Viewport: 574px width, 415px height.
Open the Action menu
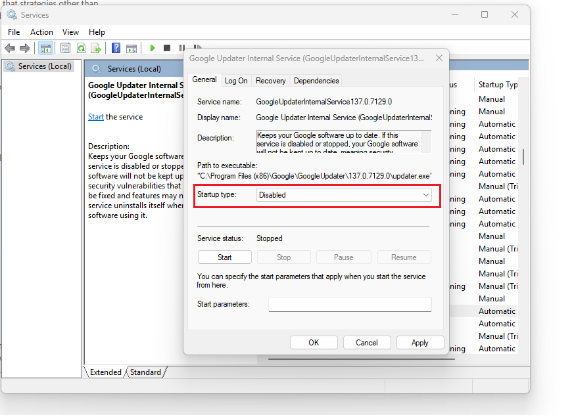pos(41,32)
